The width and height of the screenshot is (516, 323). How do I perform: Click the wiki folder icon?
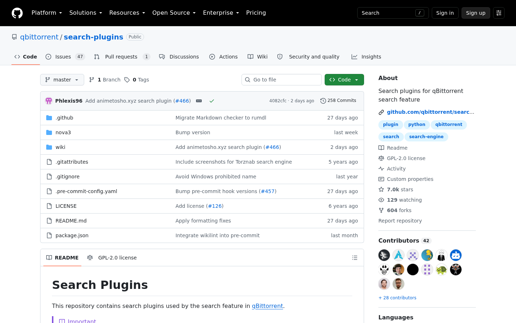click(x=49, y=147)
